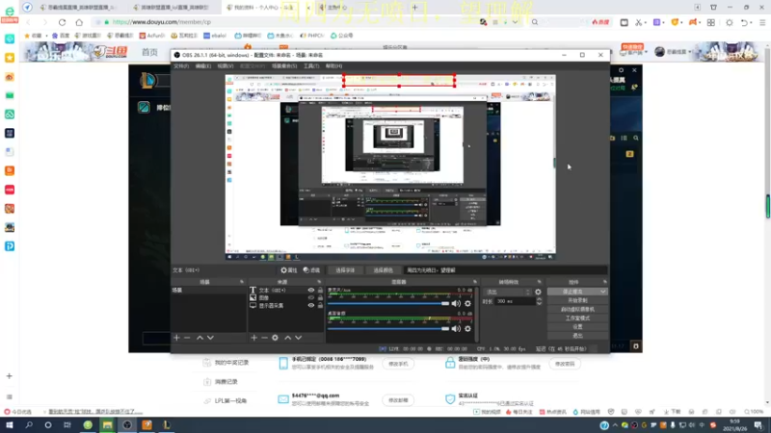Click 启动虚拟摄像机 virtual camera button
This screenshot has height=433, width=771.
577,309
